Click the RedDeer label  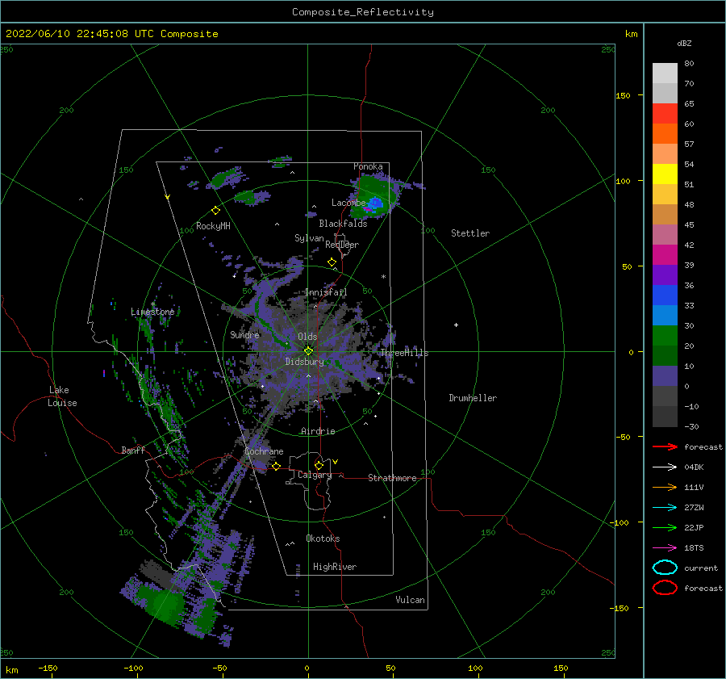[342, 245]
